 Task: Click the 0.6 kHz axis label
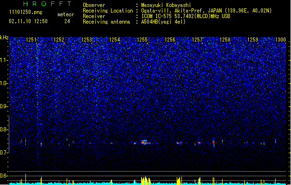tap(4, 176)
